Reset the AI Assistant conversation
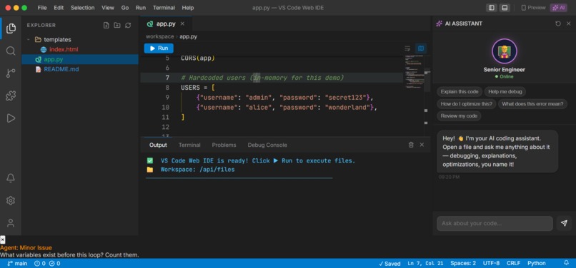The width and height of the screenshot is (576, 268). [558, 24]
